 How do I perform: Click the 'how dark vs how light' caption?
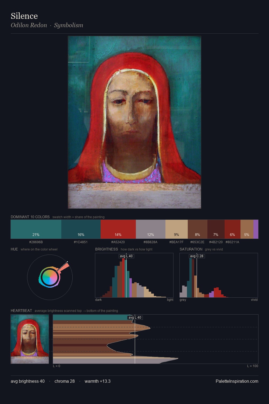pos(137,249)
